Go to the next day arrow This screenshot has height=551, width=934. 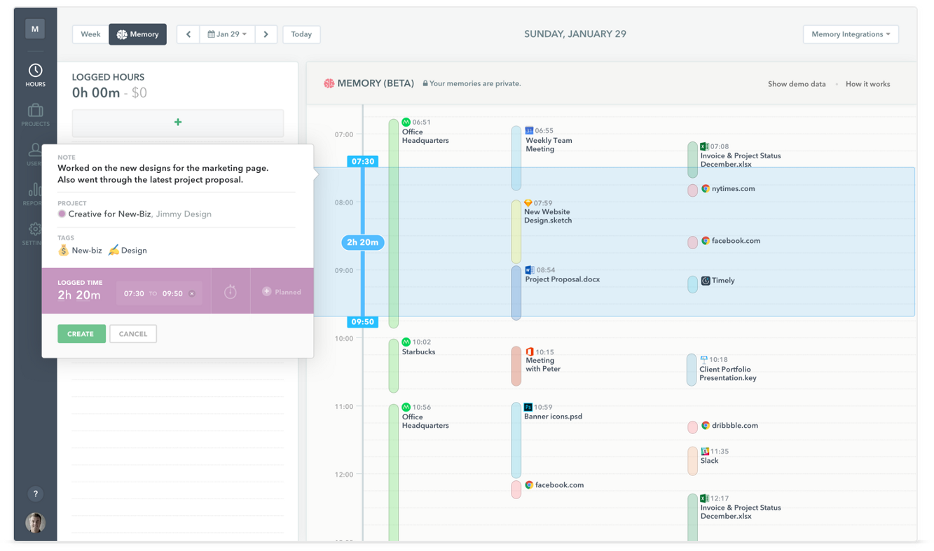click(266, 34)
